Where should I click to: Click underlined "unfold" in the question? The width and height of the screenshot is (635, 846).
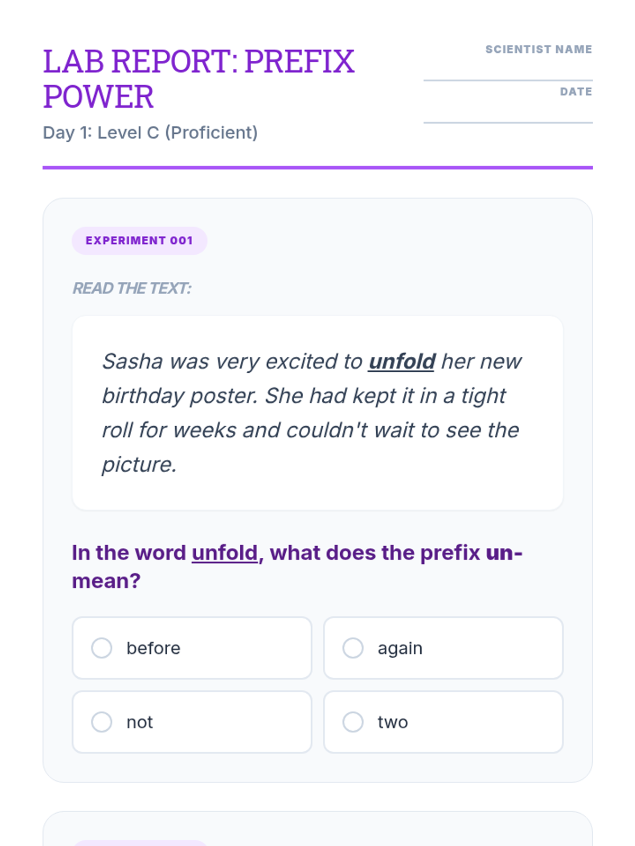click(x=224, y=553)
